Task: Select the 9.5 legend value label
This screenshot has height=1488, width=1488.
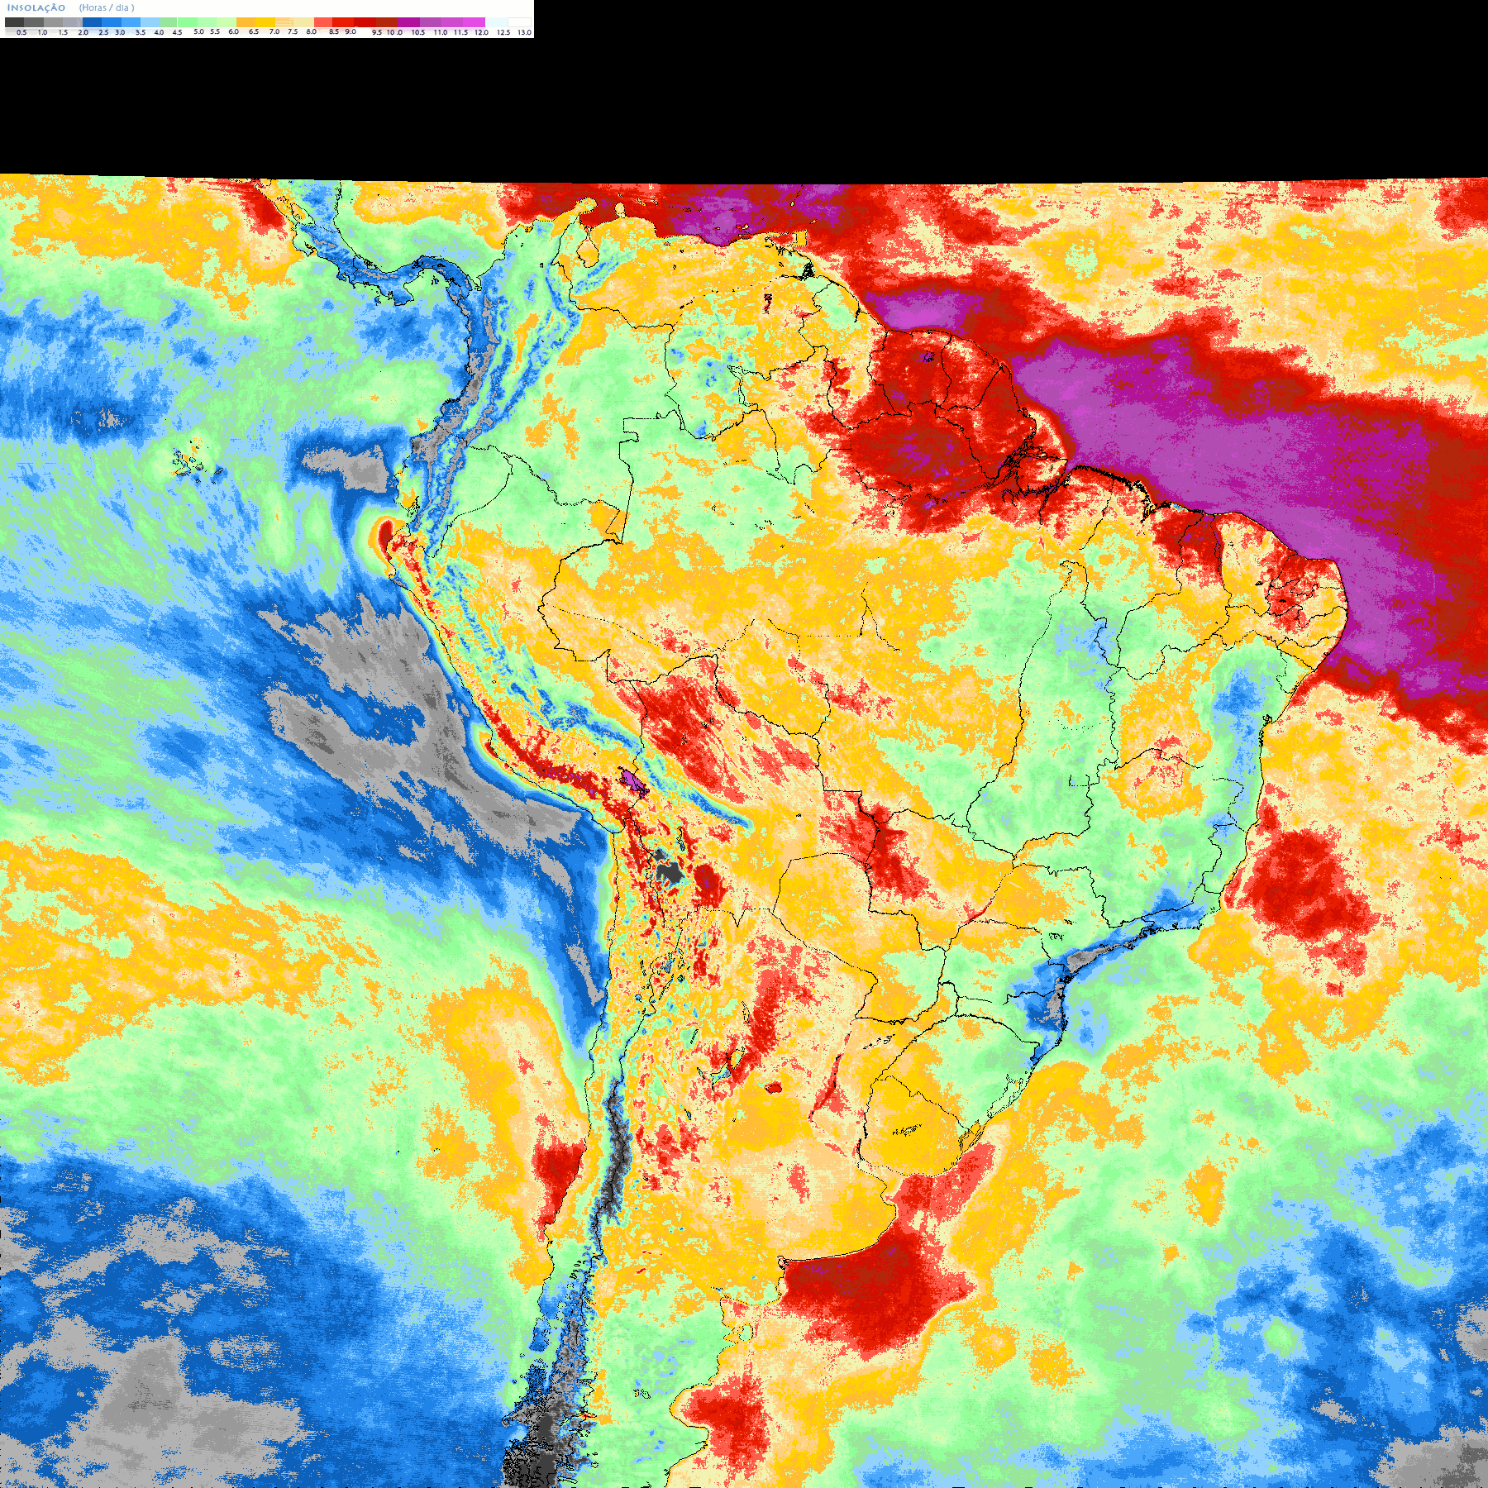Action: tap(377, 32)
